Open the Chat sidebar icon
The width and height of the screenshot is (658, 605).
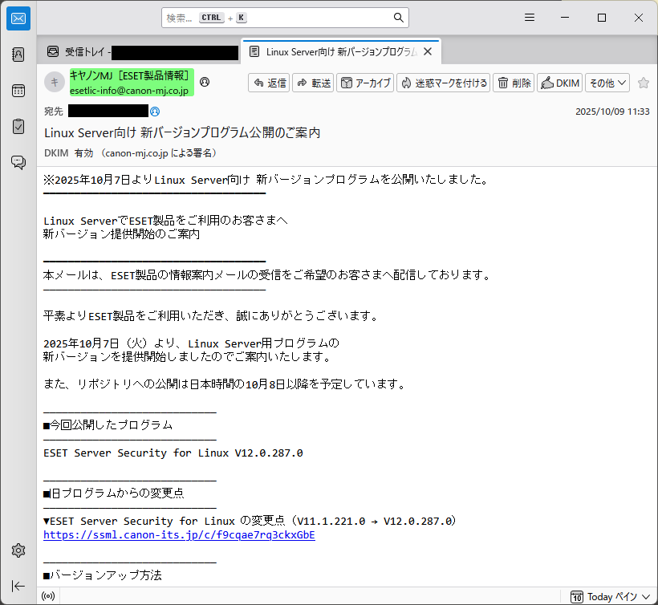point(18,162)
